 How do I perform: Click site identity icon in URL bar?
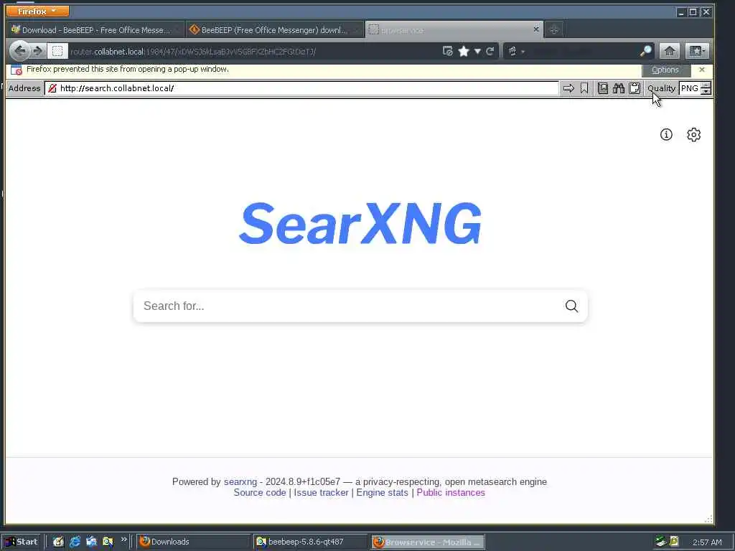point(57,51)
